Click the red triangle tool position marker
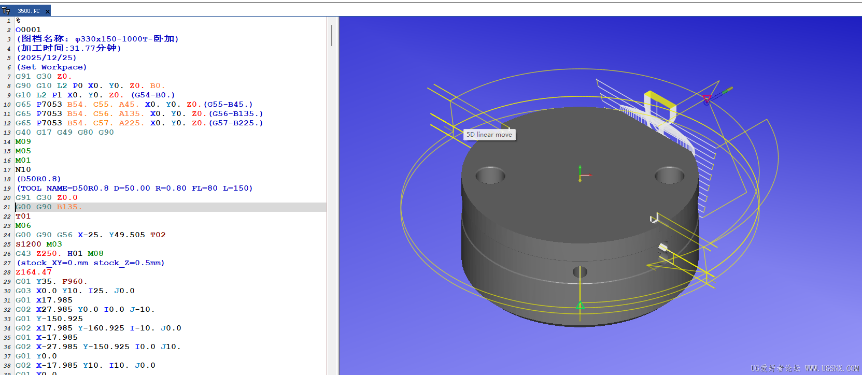The width and height of the screenshot is (862, 375). (706, 98)
